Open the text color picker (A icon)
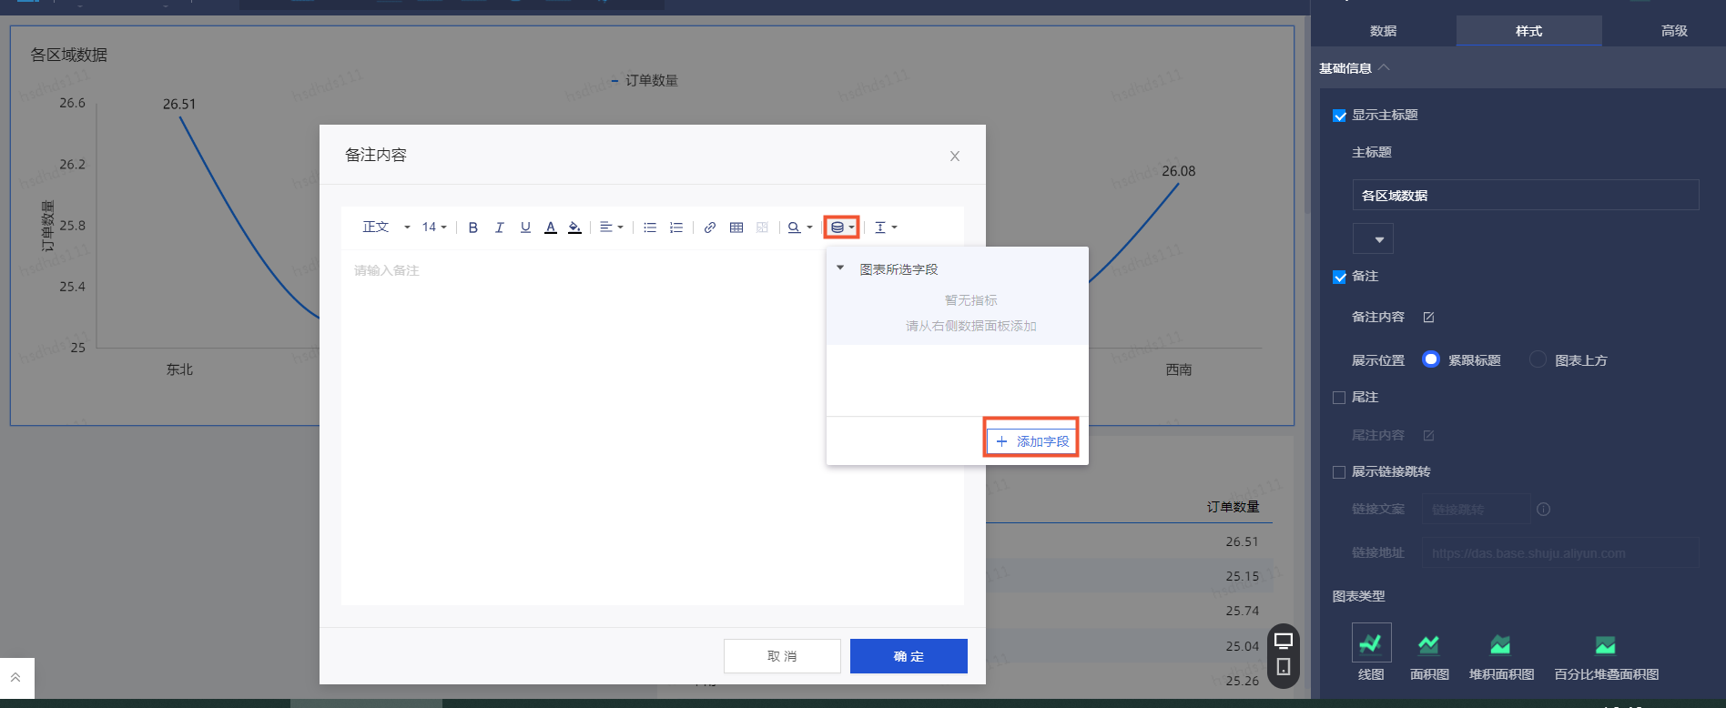 550,228
